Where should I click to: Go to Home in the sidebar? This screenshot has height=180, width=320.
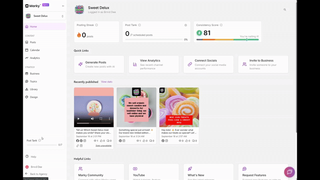pyautogui.click(x=45, y=26)
